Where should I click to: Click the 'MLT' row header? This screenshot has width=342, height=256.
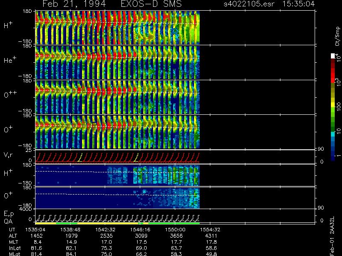coord(13,242)
